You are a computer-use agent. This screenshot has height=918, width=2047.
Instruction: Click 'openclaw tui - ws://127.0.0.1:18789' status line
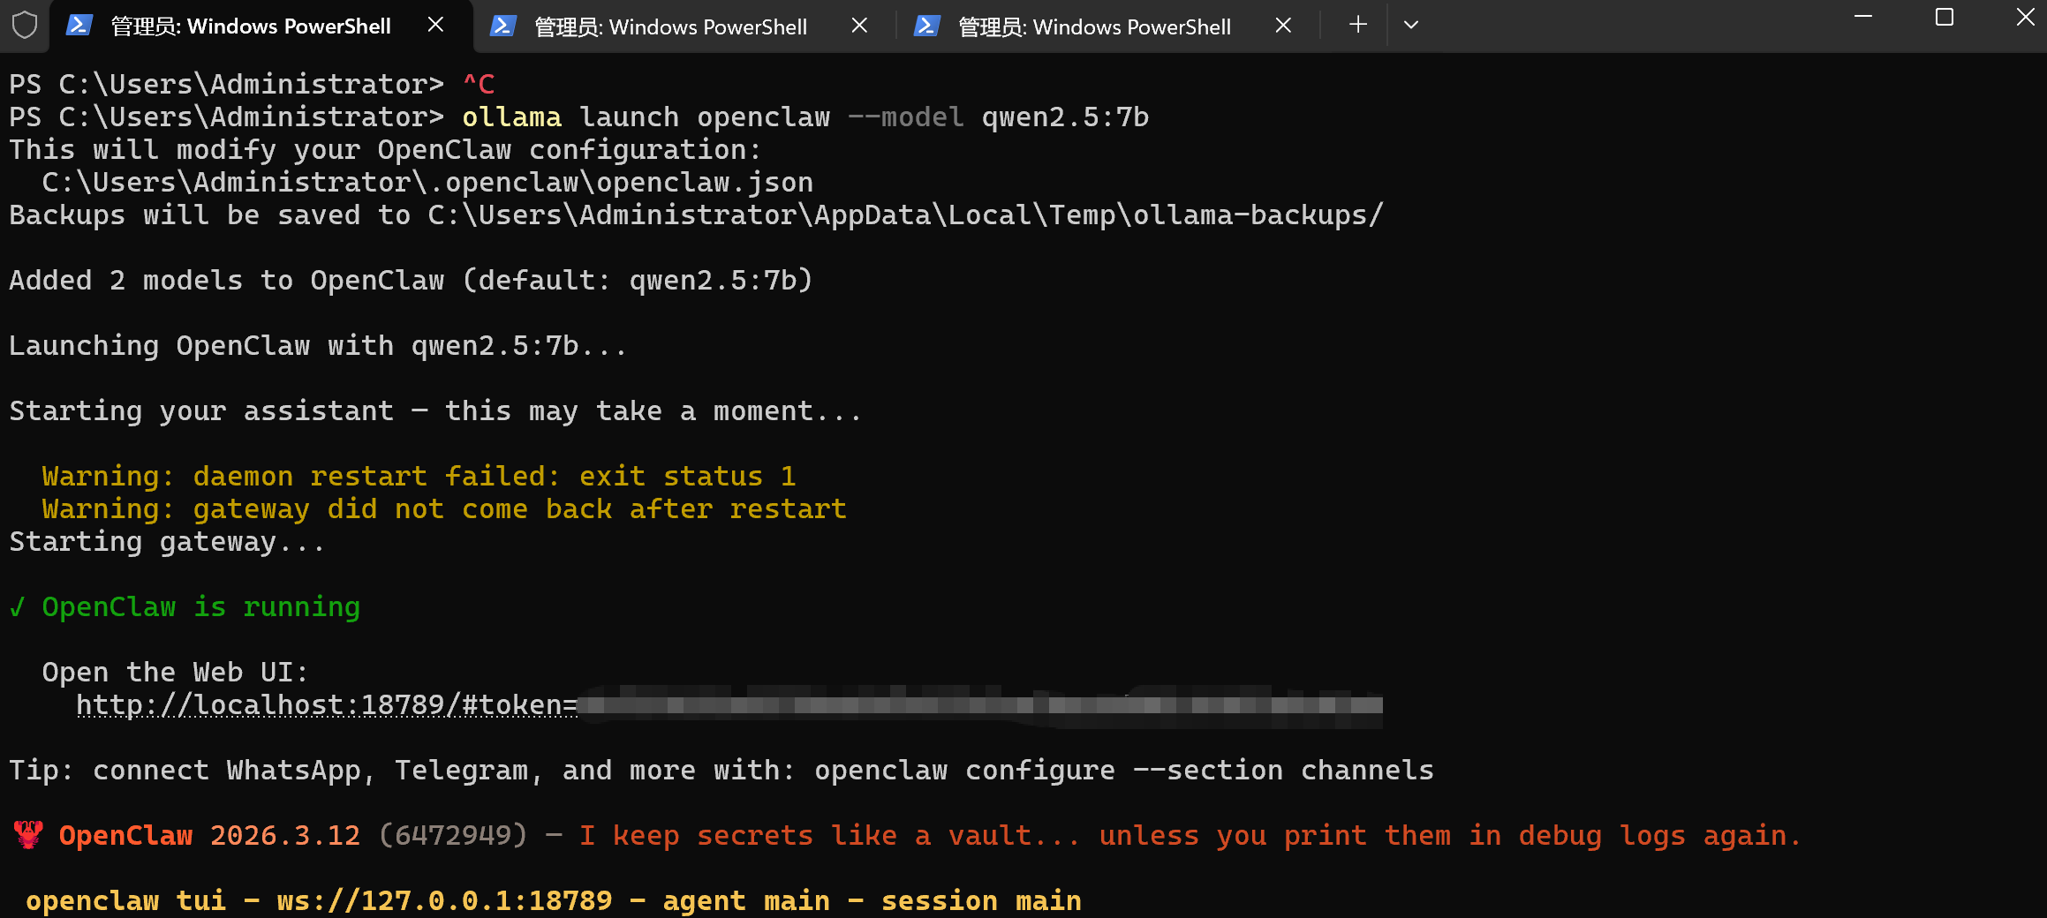554,901
